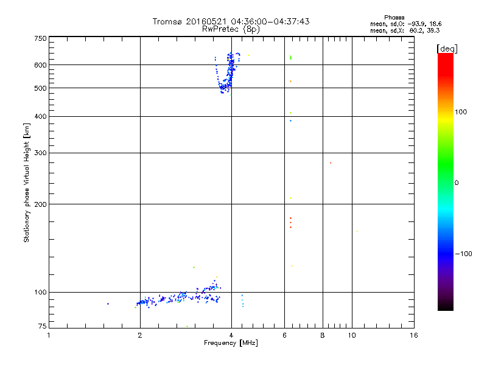Click the y-axis '200' tick label
This screenshot has width=487, height=365.
coord(41,204)
